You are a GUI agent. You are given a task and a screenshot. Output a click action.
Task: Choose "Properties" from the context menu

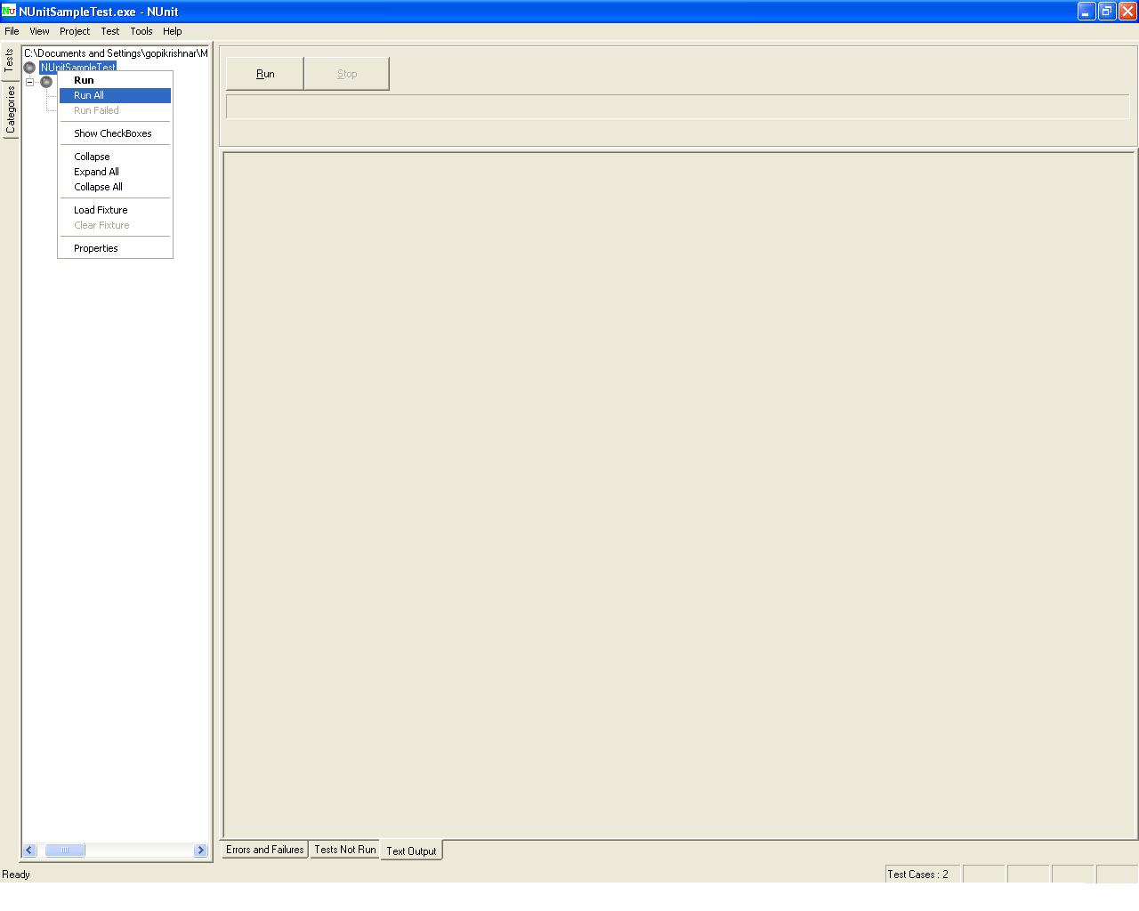coord(95,248)
